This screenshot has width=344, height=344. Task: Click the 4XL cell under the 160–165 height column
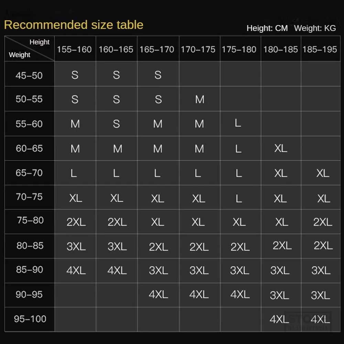pos(117,270)
